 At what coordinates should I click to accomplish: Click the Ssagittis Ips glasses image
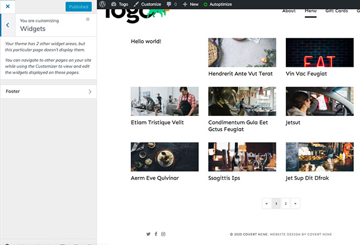pyautogui.click(x=242, y=157)
